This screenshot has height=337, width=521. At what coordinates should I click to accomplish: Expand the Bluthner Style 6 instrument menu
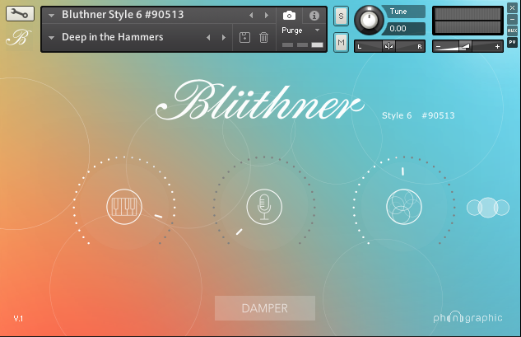click(x=51, y=16)
